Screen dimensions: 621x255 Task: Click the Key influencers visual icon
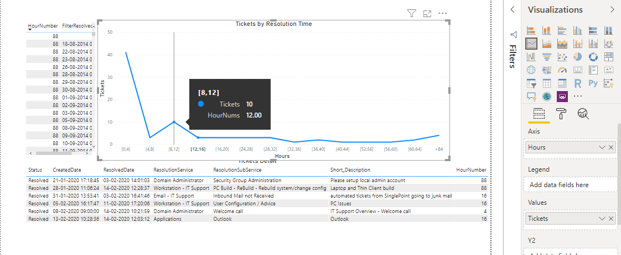click(608, 83)
